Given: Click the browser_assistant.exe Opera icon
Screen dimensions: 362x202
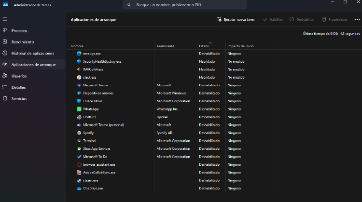Looking at the screenshot, I should (79, 165).
